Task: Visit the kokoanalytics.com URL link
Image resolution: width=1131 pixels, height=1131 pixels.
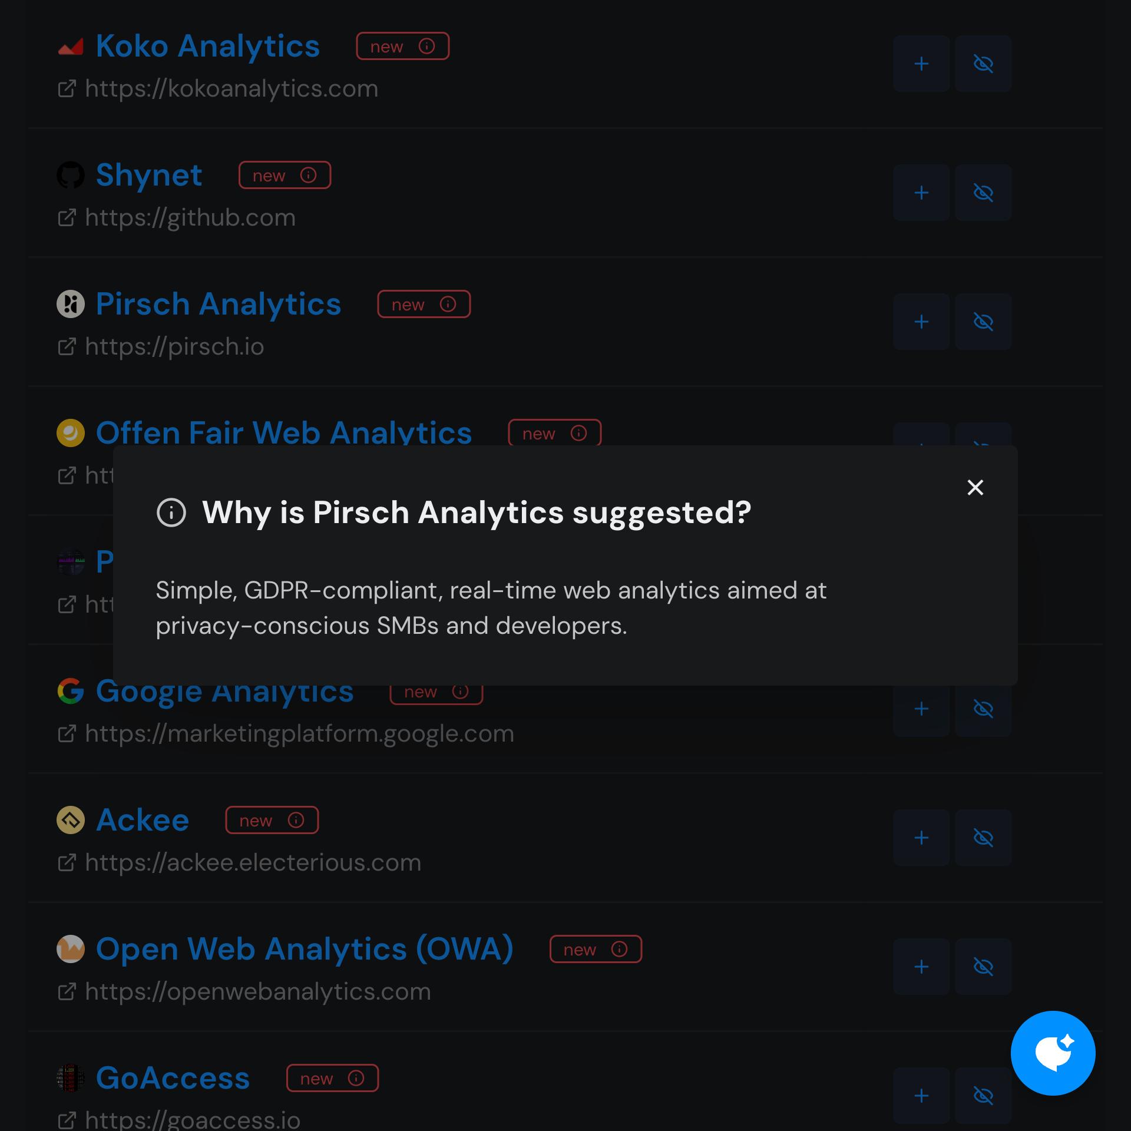Action: click(x=231, y=89)
